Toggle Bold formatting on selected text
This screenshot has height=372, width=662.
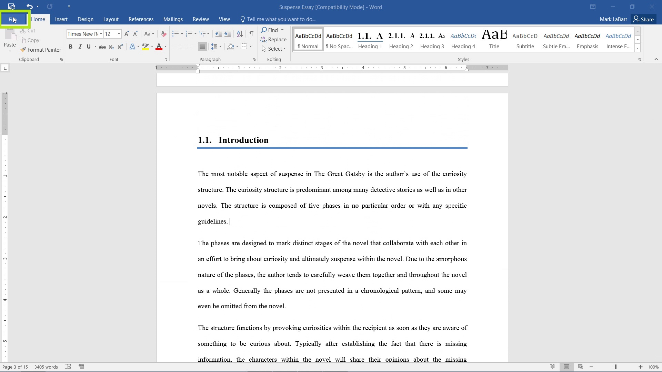coord(70,47)
